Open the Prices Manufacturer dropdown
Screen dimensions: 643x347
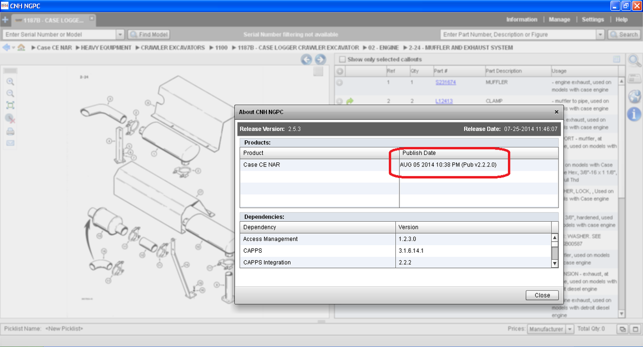pos(550,329)
